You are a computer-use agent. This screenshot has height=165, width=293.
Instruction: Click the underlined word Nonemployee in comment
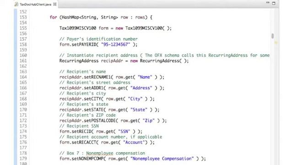[100, 153]
